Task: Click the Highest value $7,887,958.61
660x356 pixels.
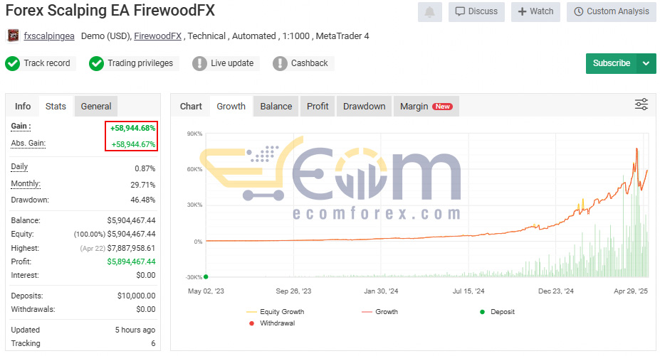Action: (x=131, y=249)
